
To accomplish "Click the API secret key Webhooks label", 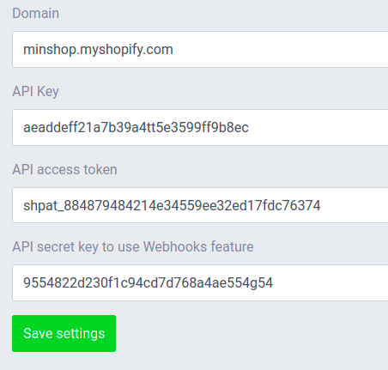I will [133, 246].
